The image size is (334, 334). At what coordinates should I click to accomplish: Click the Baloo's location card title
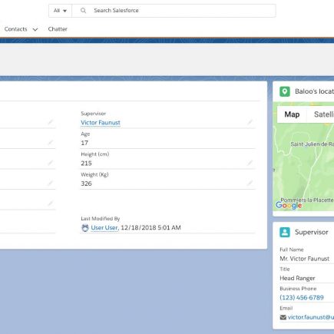(x=314, y=91)
